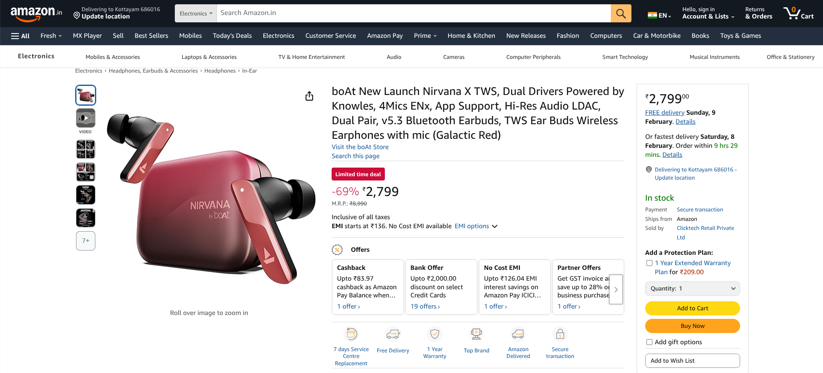Click the Amazon.in logo
Image resolution: width=823 pixels, height=373 pixels.
(x=36, y=13)
